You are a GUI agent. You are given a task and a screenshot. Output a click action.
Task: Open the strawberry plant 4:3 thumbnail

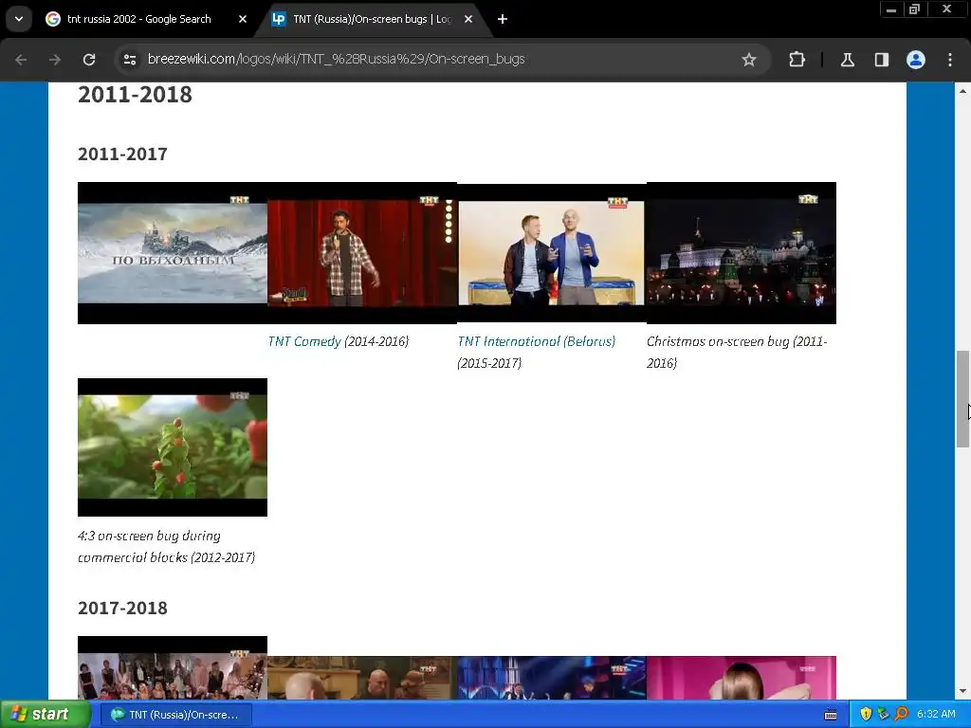(x=173, y=447)
